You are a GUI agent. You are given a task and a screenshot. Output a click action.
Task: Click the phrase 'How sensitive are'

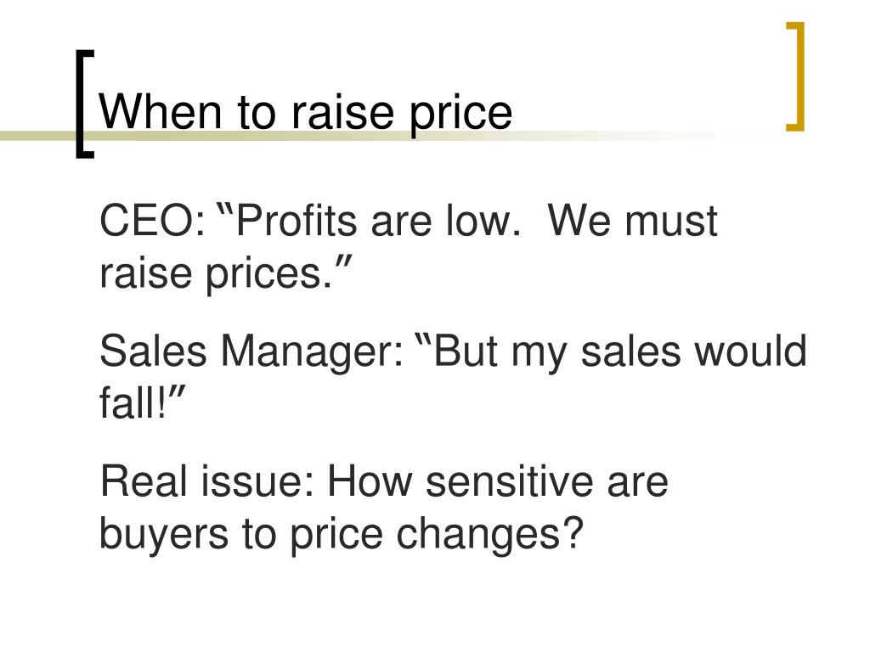click(x=498, y=481)
